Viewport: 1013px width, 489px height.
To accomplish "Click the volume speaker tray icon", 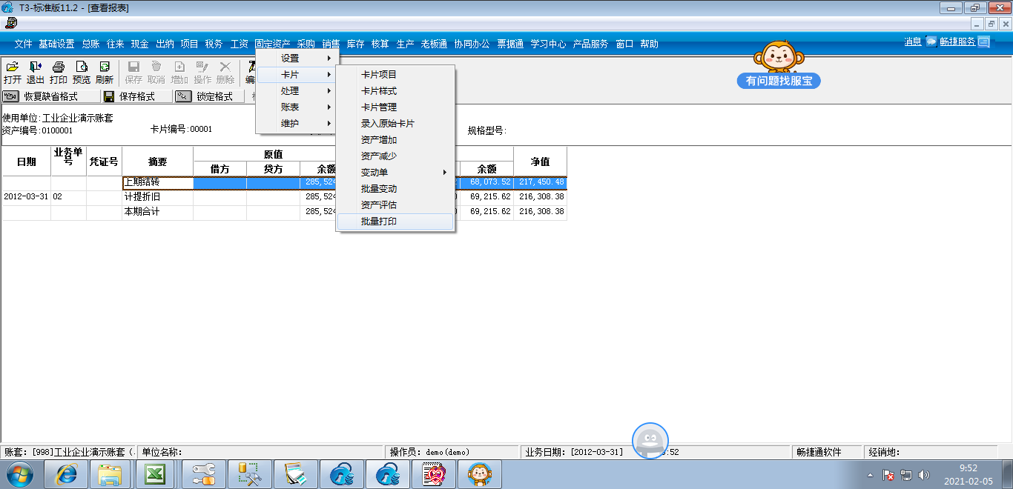I will (x=923, y=475).
